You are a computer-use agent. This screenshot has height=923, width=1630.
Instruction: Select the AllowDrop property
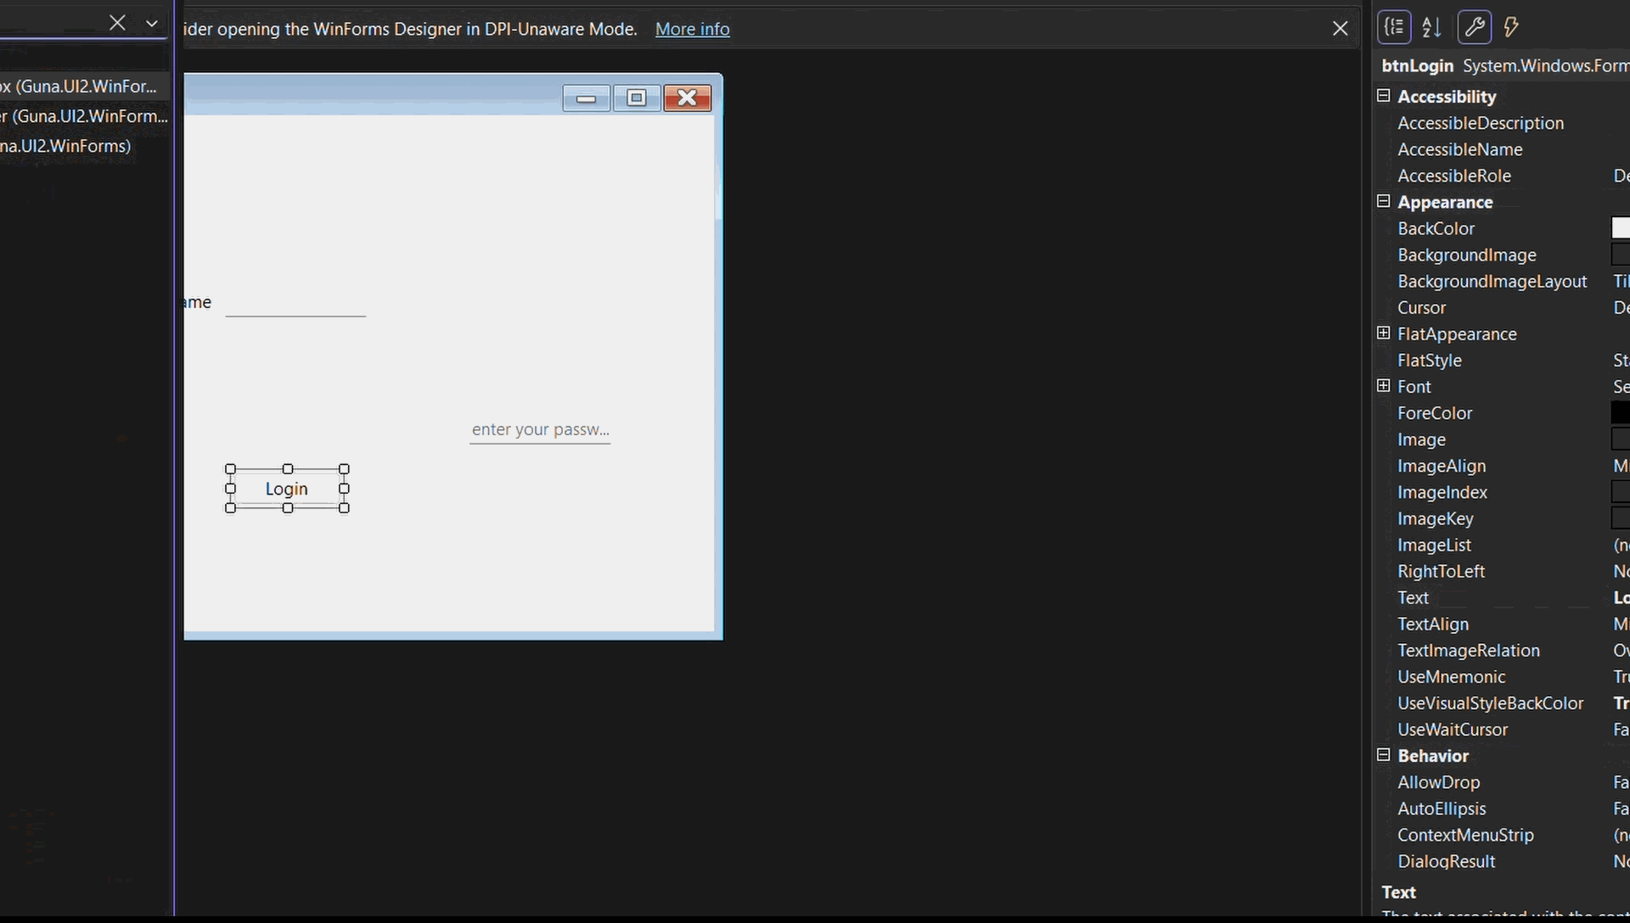tap(1438, 781)
